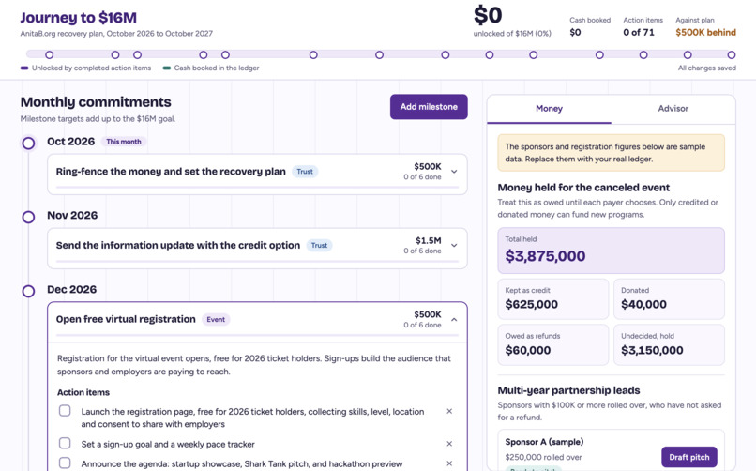Click the Action items 0 of 71 stat
The height and width of the screenshot is (471, 756).
click(643, 27)
